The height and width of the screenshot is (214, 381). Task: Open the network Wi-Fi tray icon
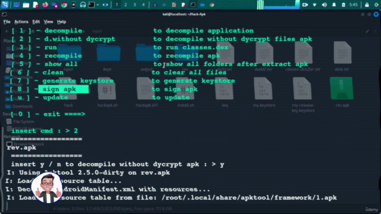pos(315,5)
